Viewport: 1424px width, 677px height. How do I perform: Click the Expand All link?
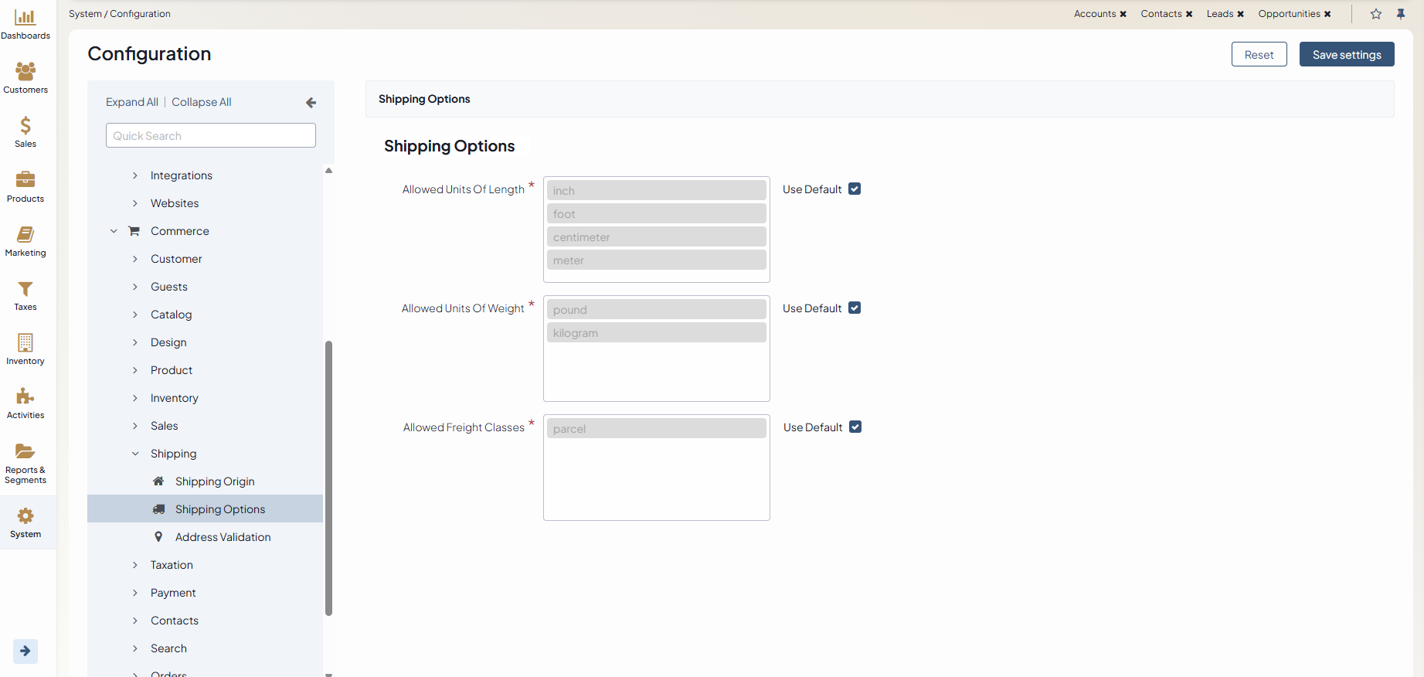pyautogui.click(x=132, y=102)
